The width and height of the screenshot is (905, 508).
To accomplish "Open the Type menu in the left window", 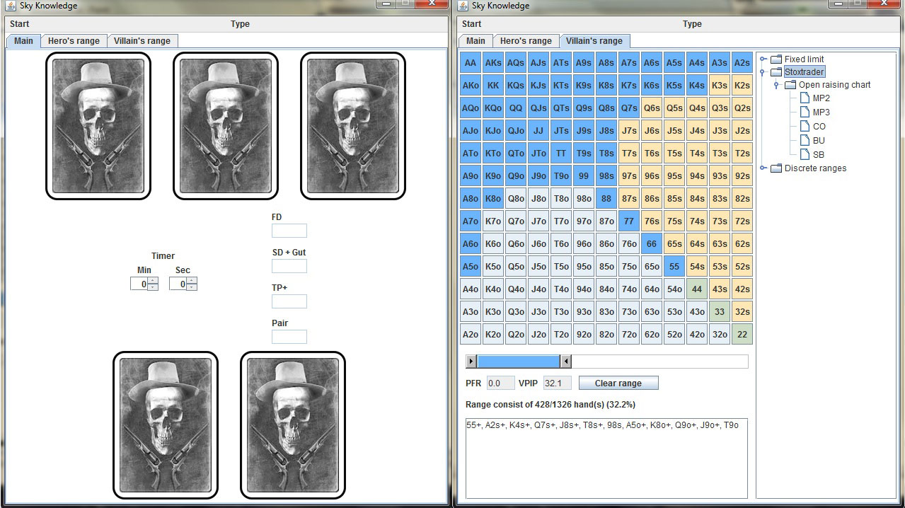I will point(240,24).
